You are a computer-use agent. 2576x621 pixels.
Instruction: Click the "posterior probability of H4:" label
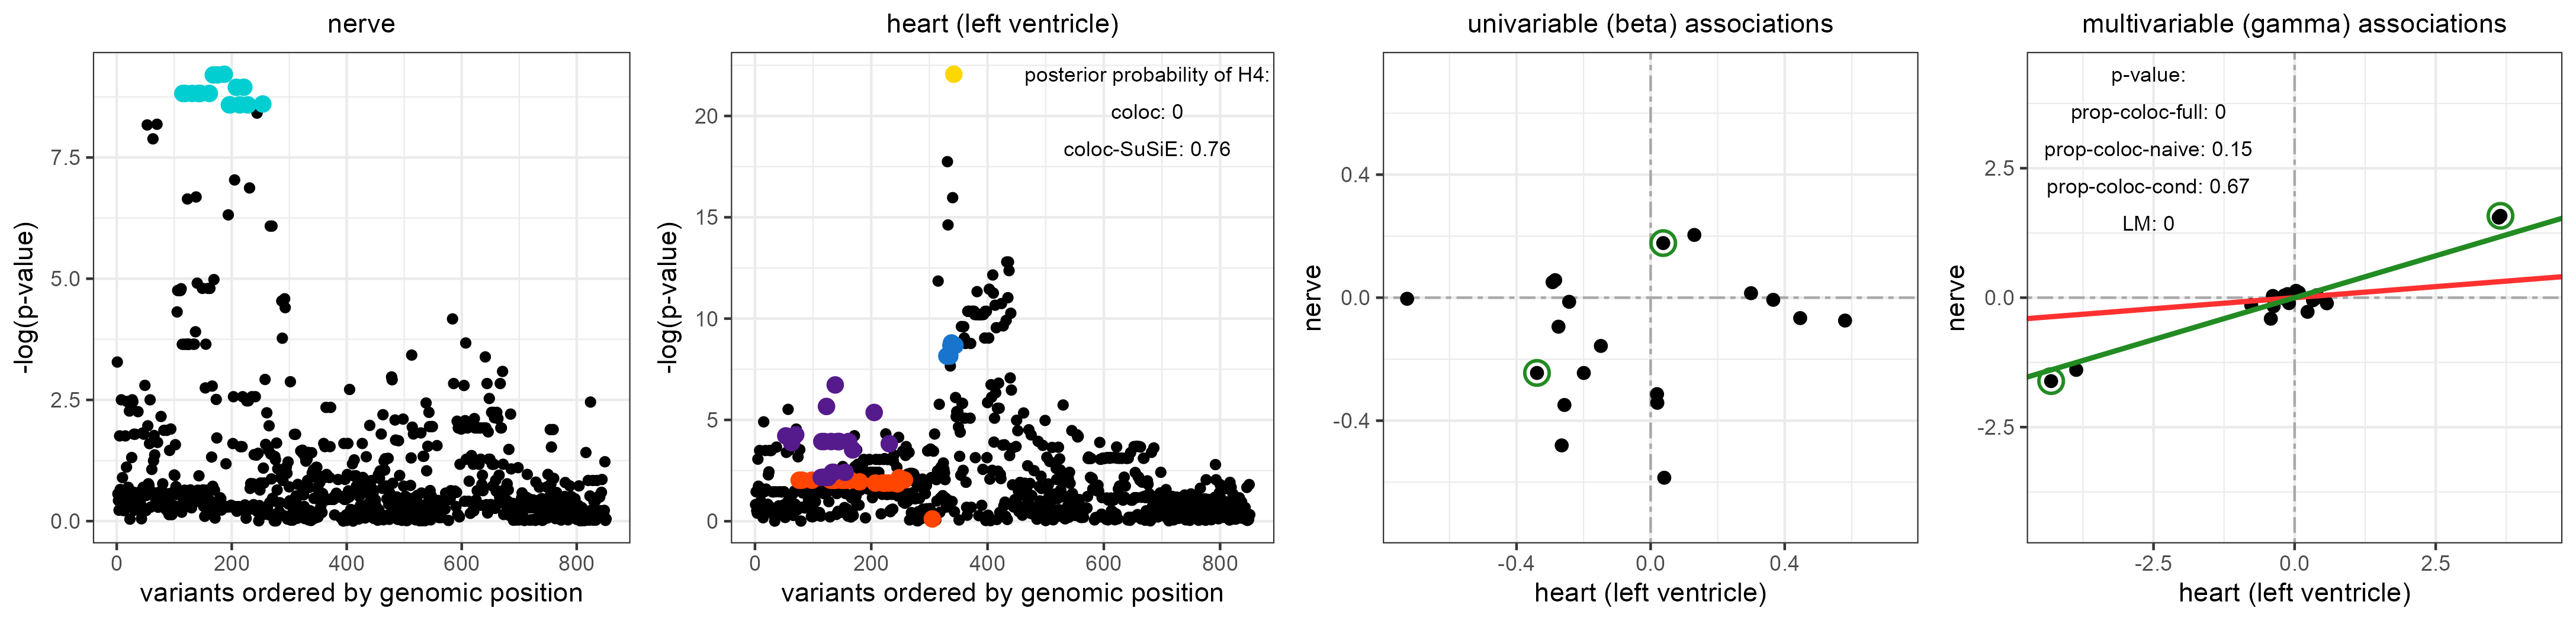pos(1146,75)
